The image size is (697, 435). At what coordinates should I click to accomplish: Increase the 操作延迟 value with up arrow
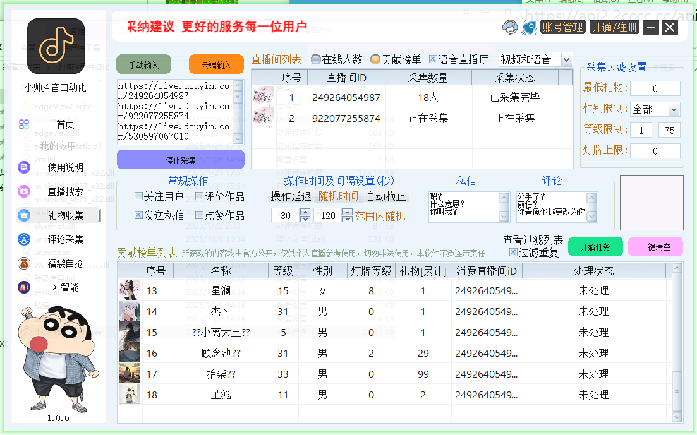tap(305, 212)
